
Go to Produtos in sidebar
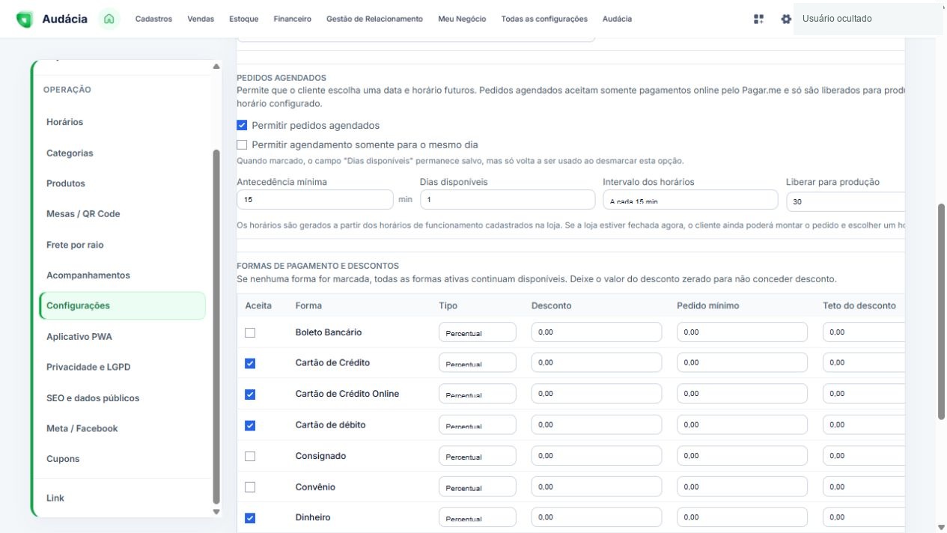[122, 183]
